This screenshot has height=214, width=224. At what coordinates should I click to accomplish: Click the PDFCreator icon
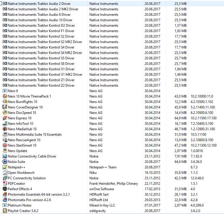pos(5,183)
